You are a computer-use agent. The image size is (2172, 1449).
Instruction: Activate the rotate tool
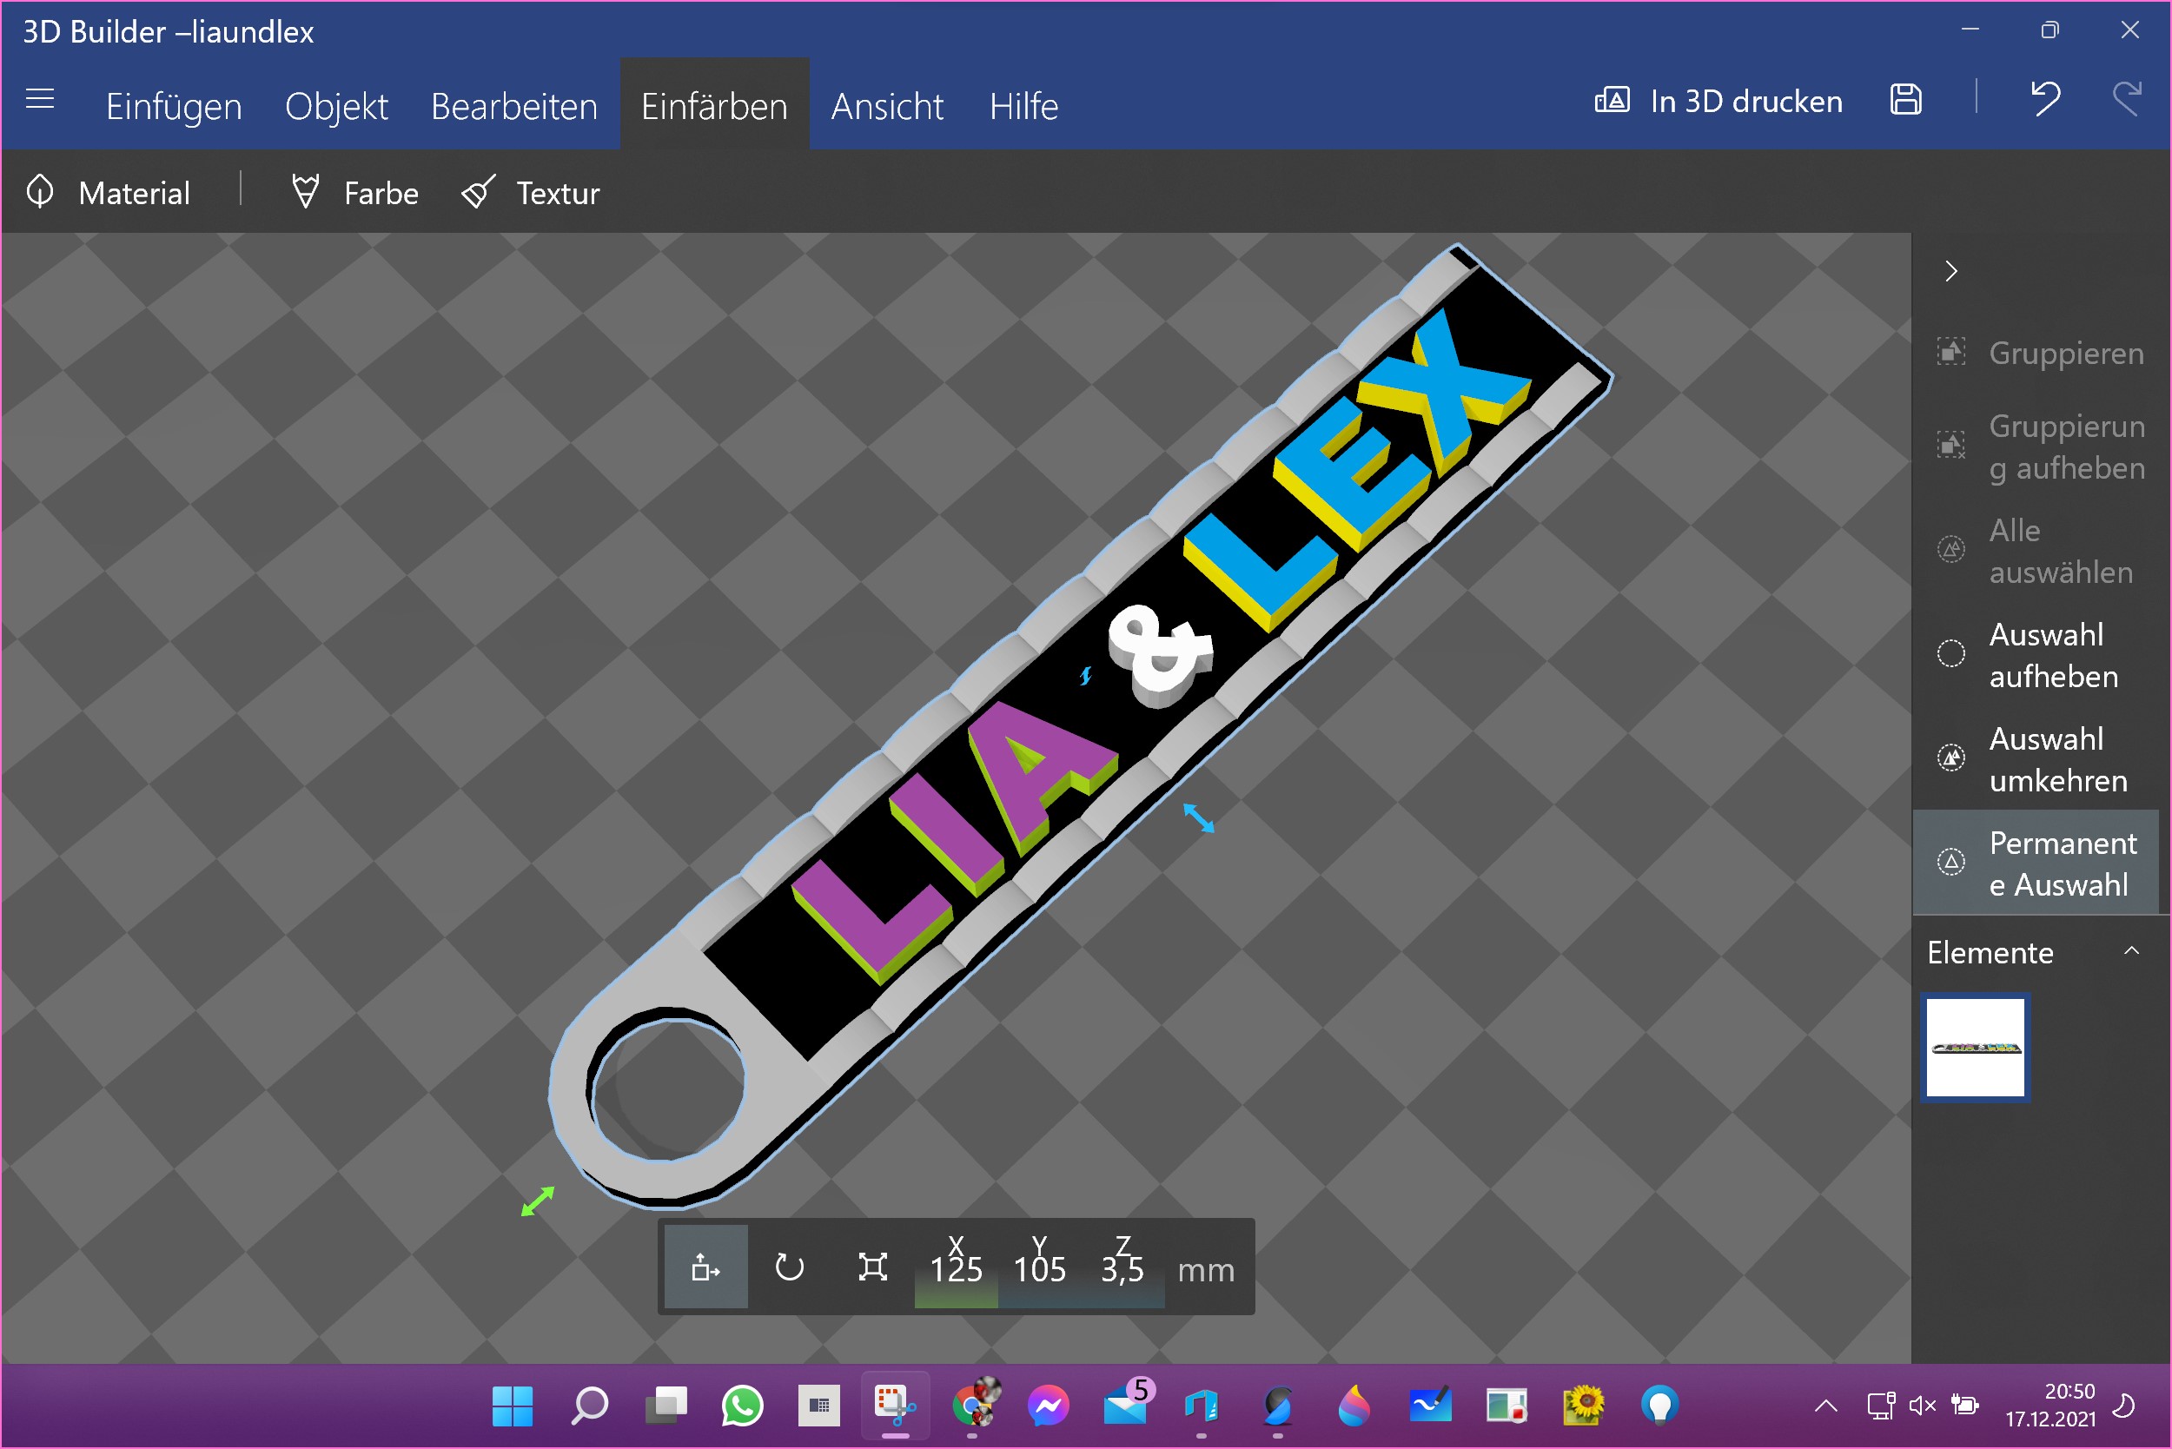(790, 1267)
